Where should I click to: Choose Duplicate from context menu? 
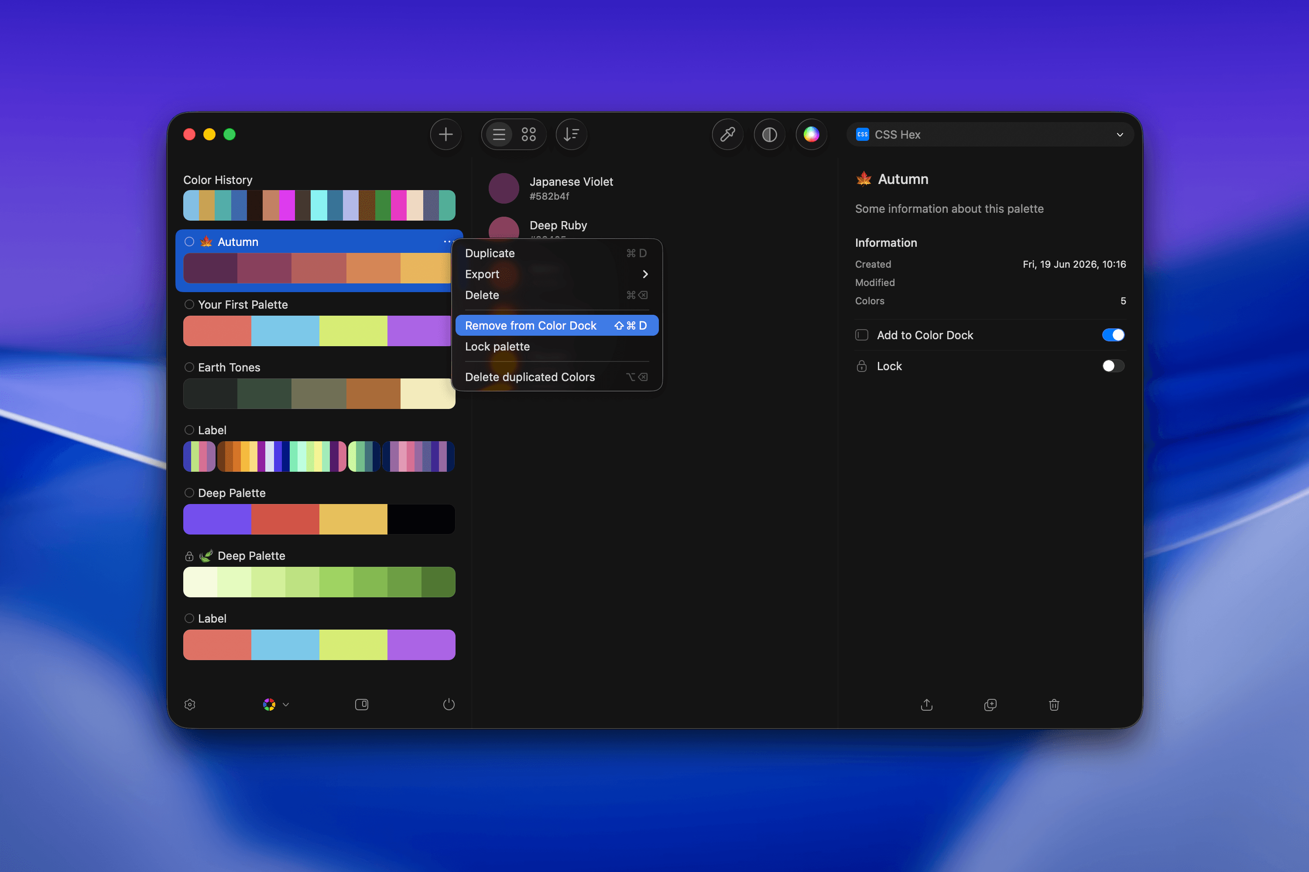click(x=557, y=253)
